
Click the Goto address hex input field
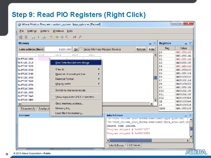[x=58, y=49]
